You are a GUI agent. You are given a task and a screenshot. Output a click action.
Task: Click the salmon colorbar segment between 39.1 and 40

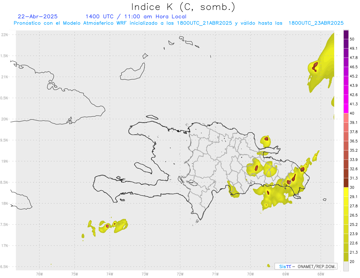(x=346, y=118)
